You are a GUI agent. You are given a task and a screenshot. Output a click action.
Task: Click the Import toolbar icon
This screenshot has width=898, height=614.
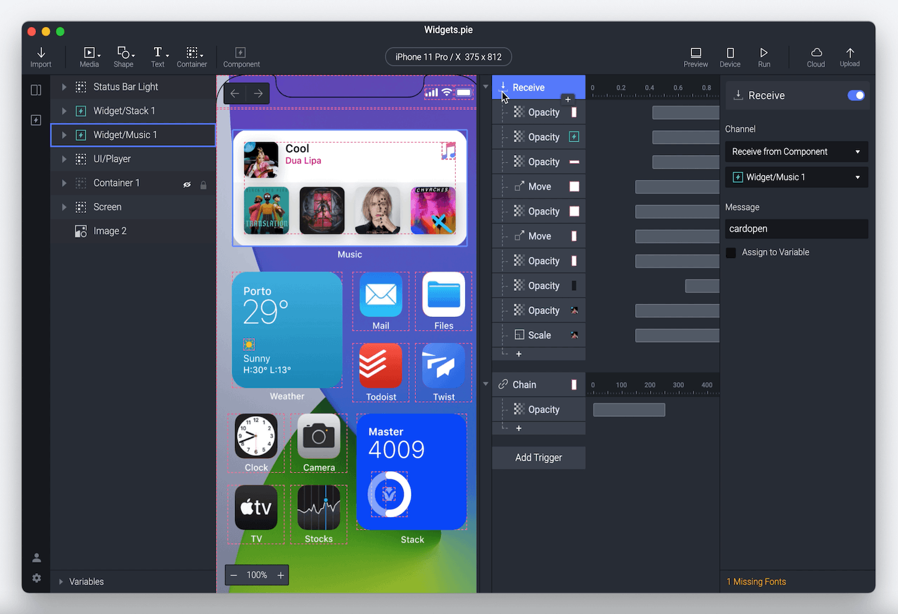tap(41, 53)
